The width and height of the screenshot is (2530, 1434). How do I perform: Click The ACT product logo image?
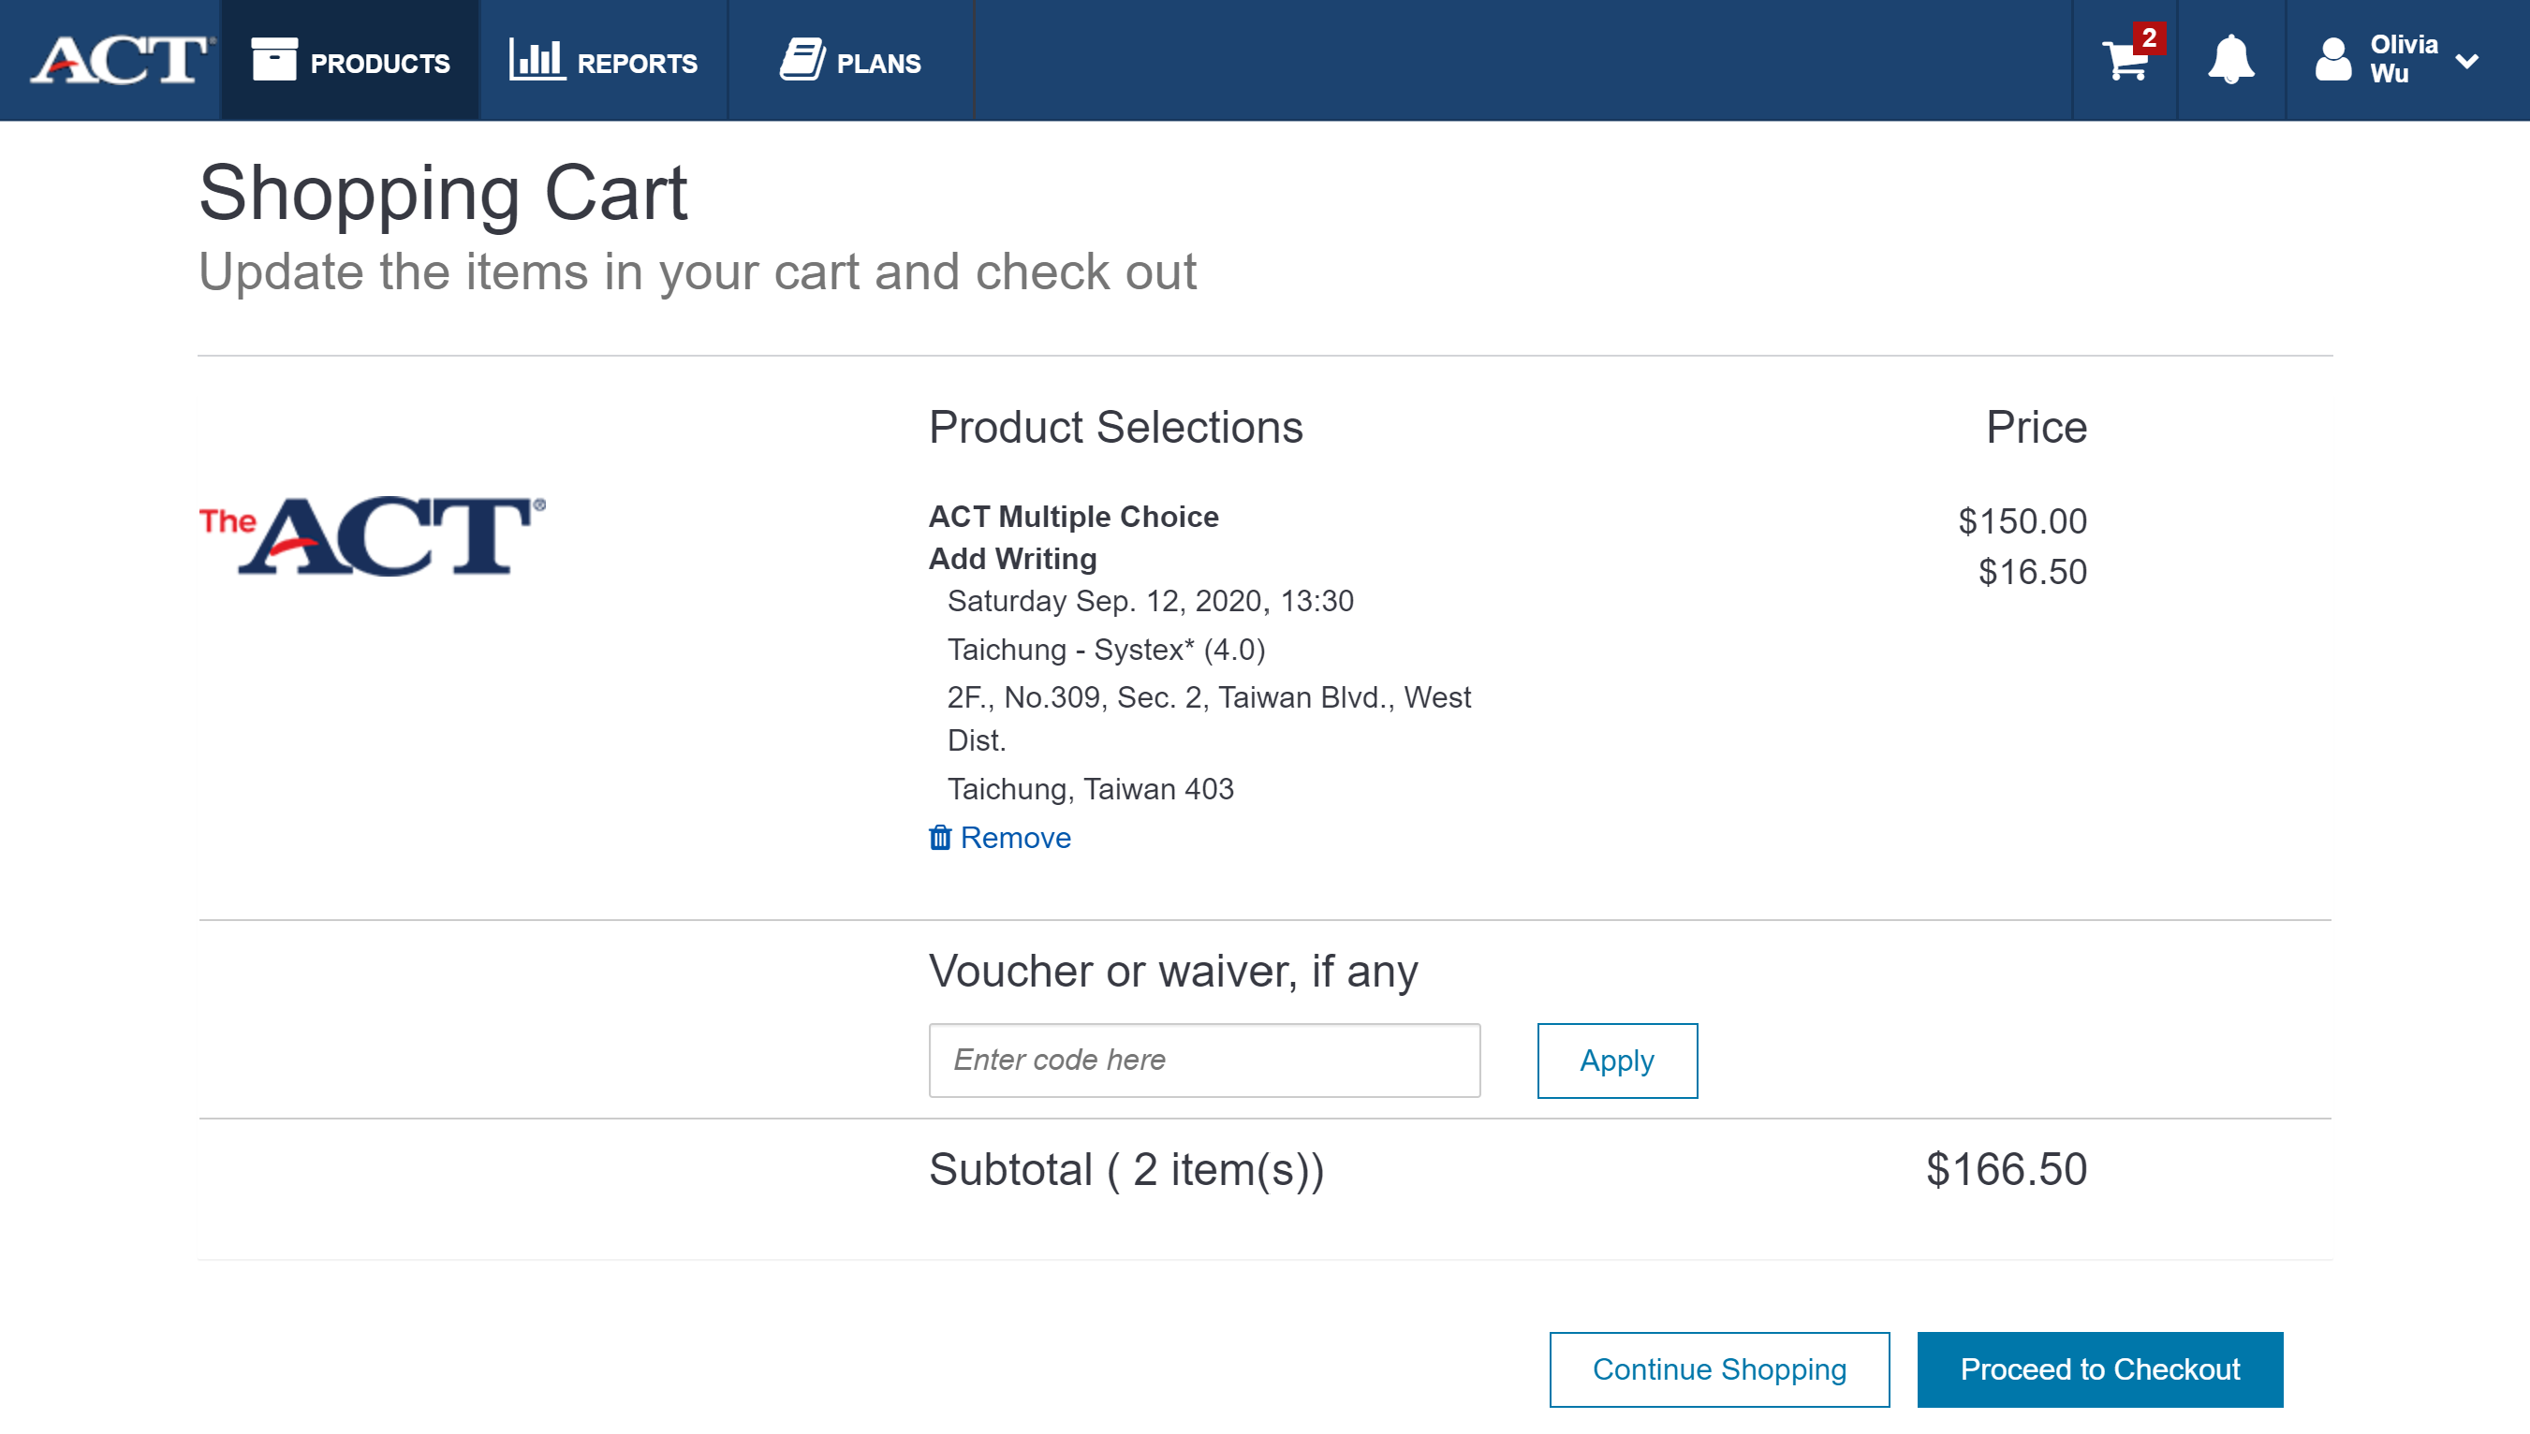pos(373,536)
